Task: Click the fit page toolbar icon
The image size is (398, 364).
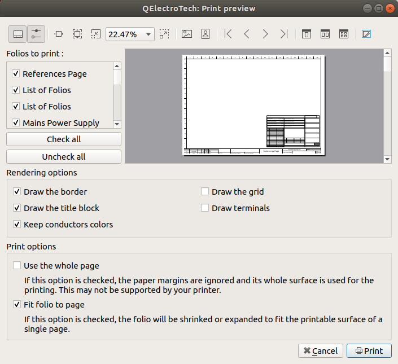Action: tap(77, 34)
